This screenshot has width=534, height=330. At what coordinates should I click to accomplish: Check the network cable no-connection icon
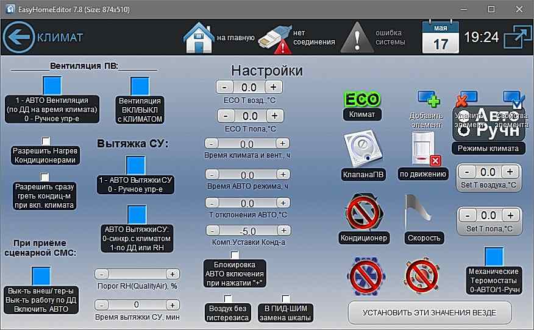[x=275, y=39]
